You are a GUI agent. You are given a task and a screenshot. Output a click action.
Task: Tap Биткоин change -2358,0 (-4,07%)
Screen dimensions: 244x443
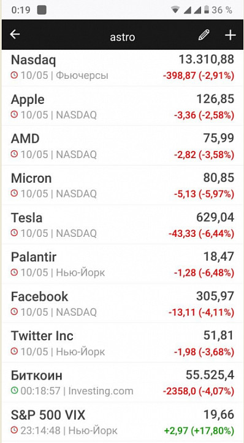tap(199, 391)
